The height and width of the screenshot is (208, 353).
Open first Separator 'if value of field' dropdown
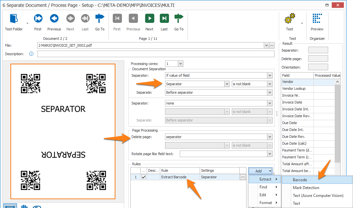point(270,75)
